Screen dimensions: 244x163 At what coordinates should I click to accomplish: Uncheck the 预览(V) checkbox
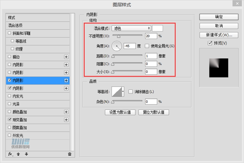click(210, 43)
